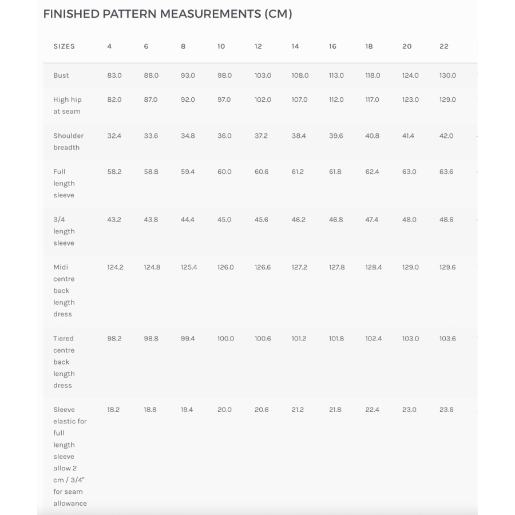Click the Sleeve elastic row label
Viewport: 515px width, 515px height.
coord(70,456)
